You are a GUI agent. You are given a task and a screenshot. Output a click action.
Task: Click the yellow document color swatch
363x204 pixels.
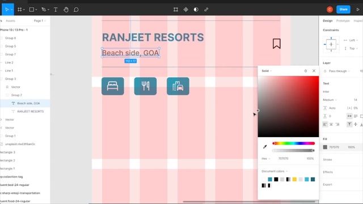[x=294, y=179]
